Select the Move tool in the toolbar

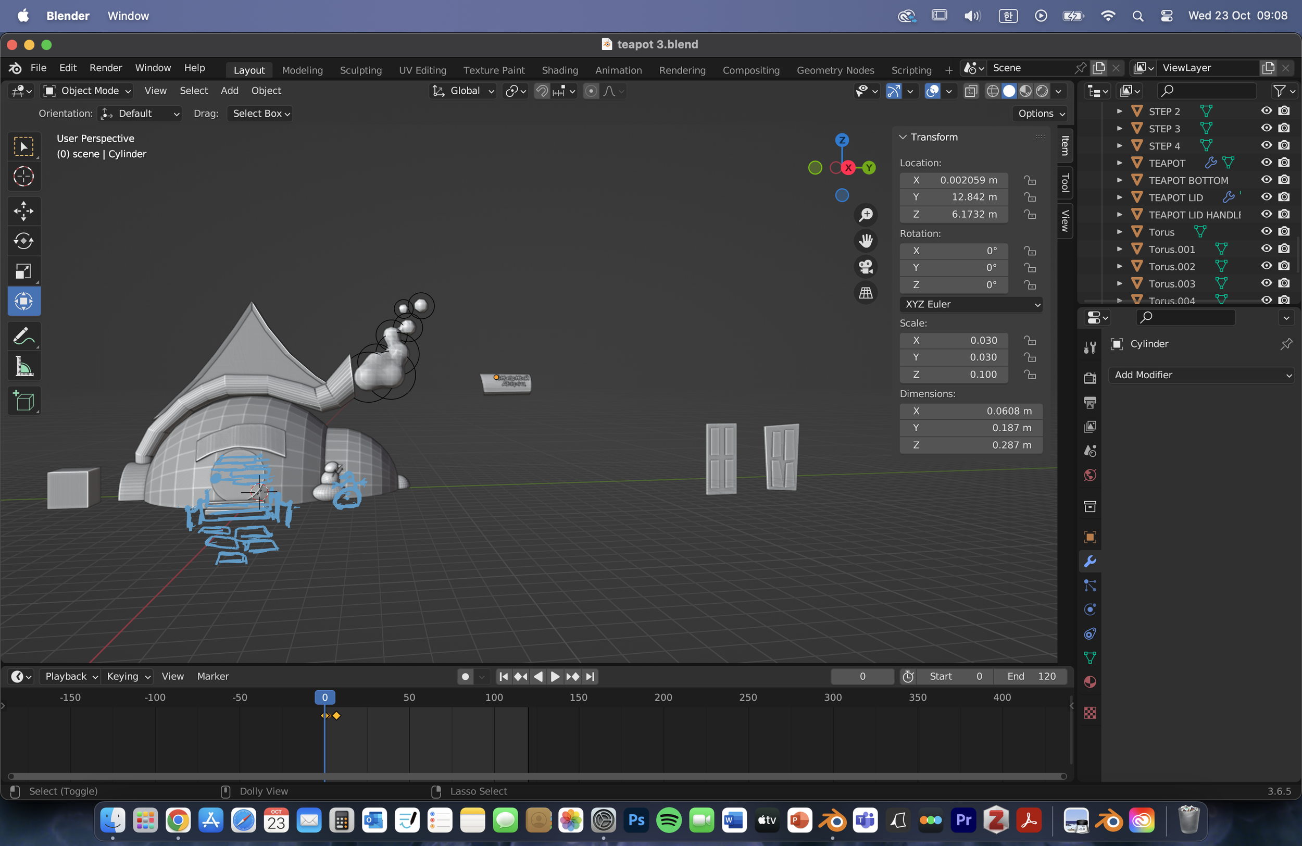point(23,210)
